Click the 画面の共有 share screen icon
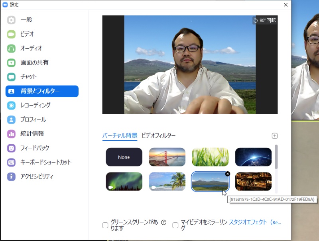 click(x=11, y=63)
